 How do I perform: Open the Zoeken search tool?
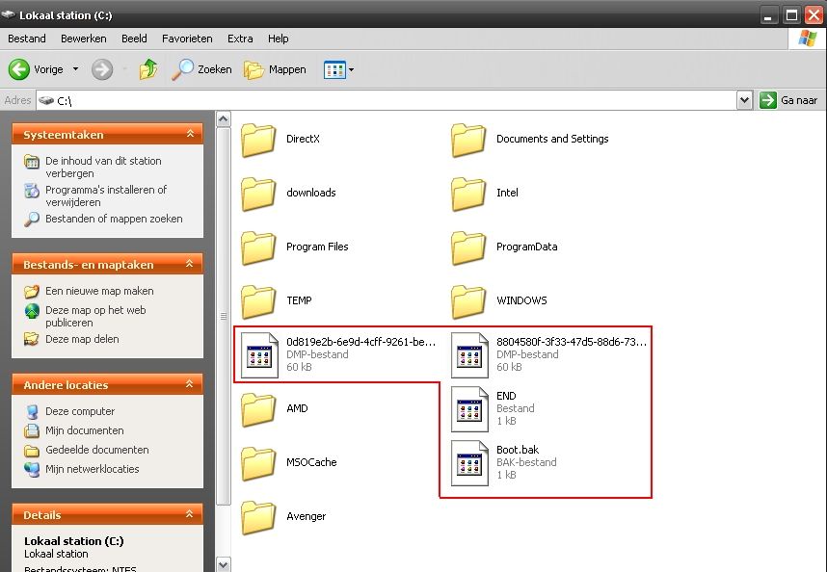coord(202,69)
